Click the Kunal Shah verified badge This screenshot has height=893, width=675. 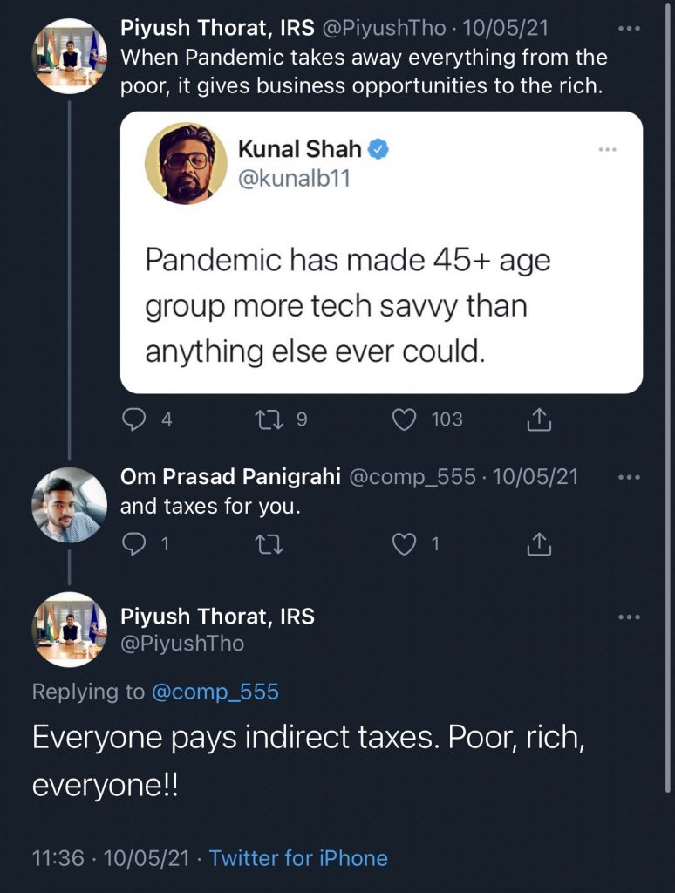378,149
